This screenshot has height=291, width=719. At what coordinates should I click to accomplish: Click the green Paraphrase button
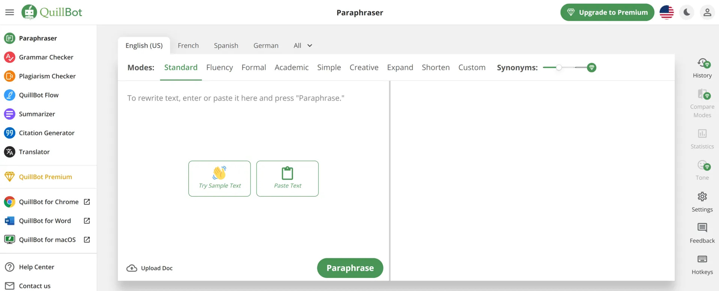[350, 268]
